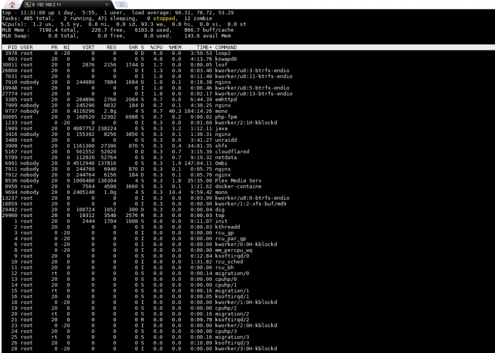The width and height of the screenshot is (495, 353).
Task: Click the SHR column header
Action: tap(133, 47)
